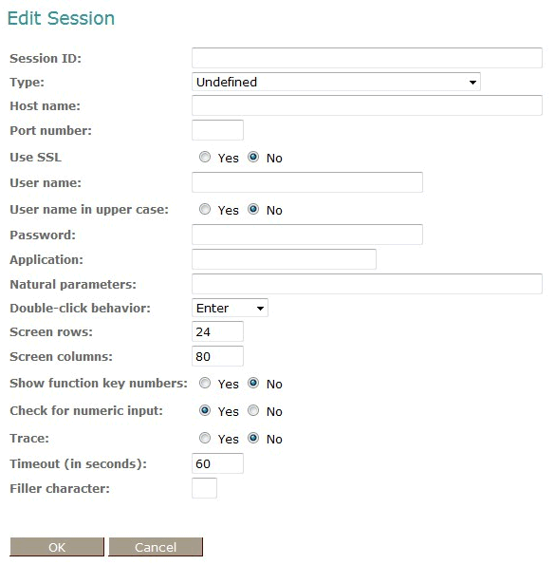The height and width of the screenshot is (565, 555).
Task: Expand the Double-click behavior dropdown
Action: coord(230,308)
